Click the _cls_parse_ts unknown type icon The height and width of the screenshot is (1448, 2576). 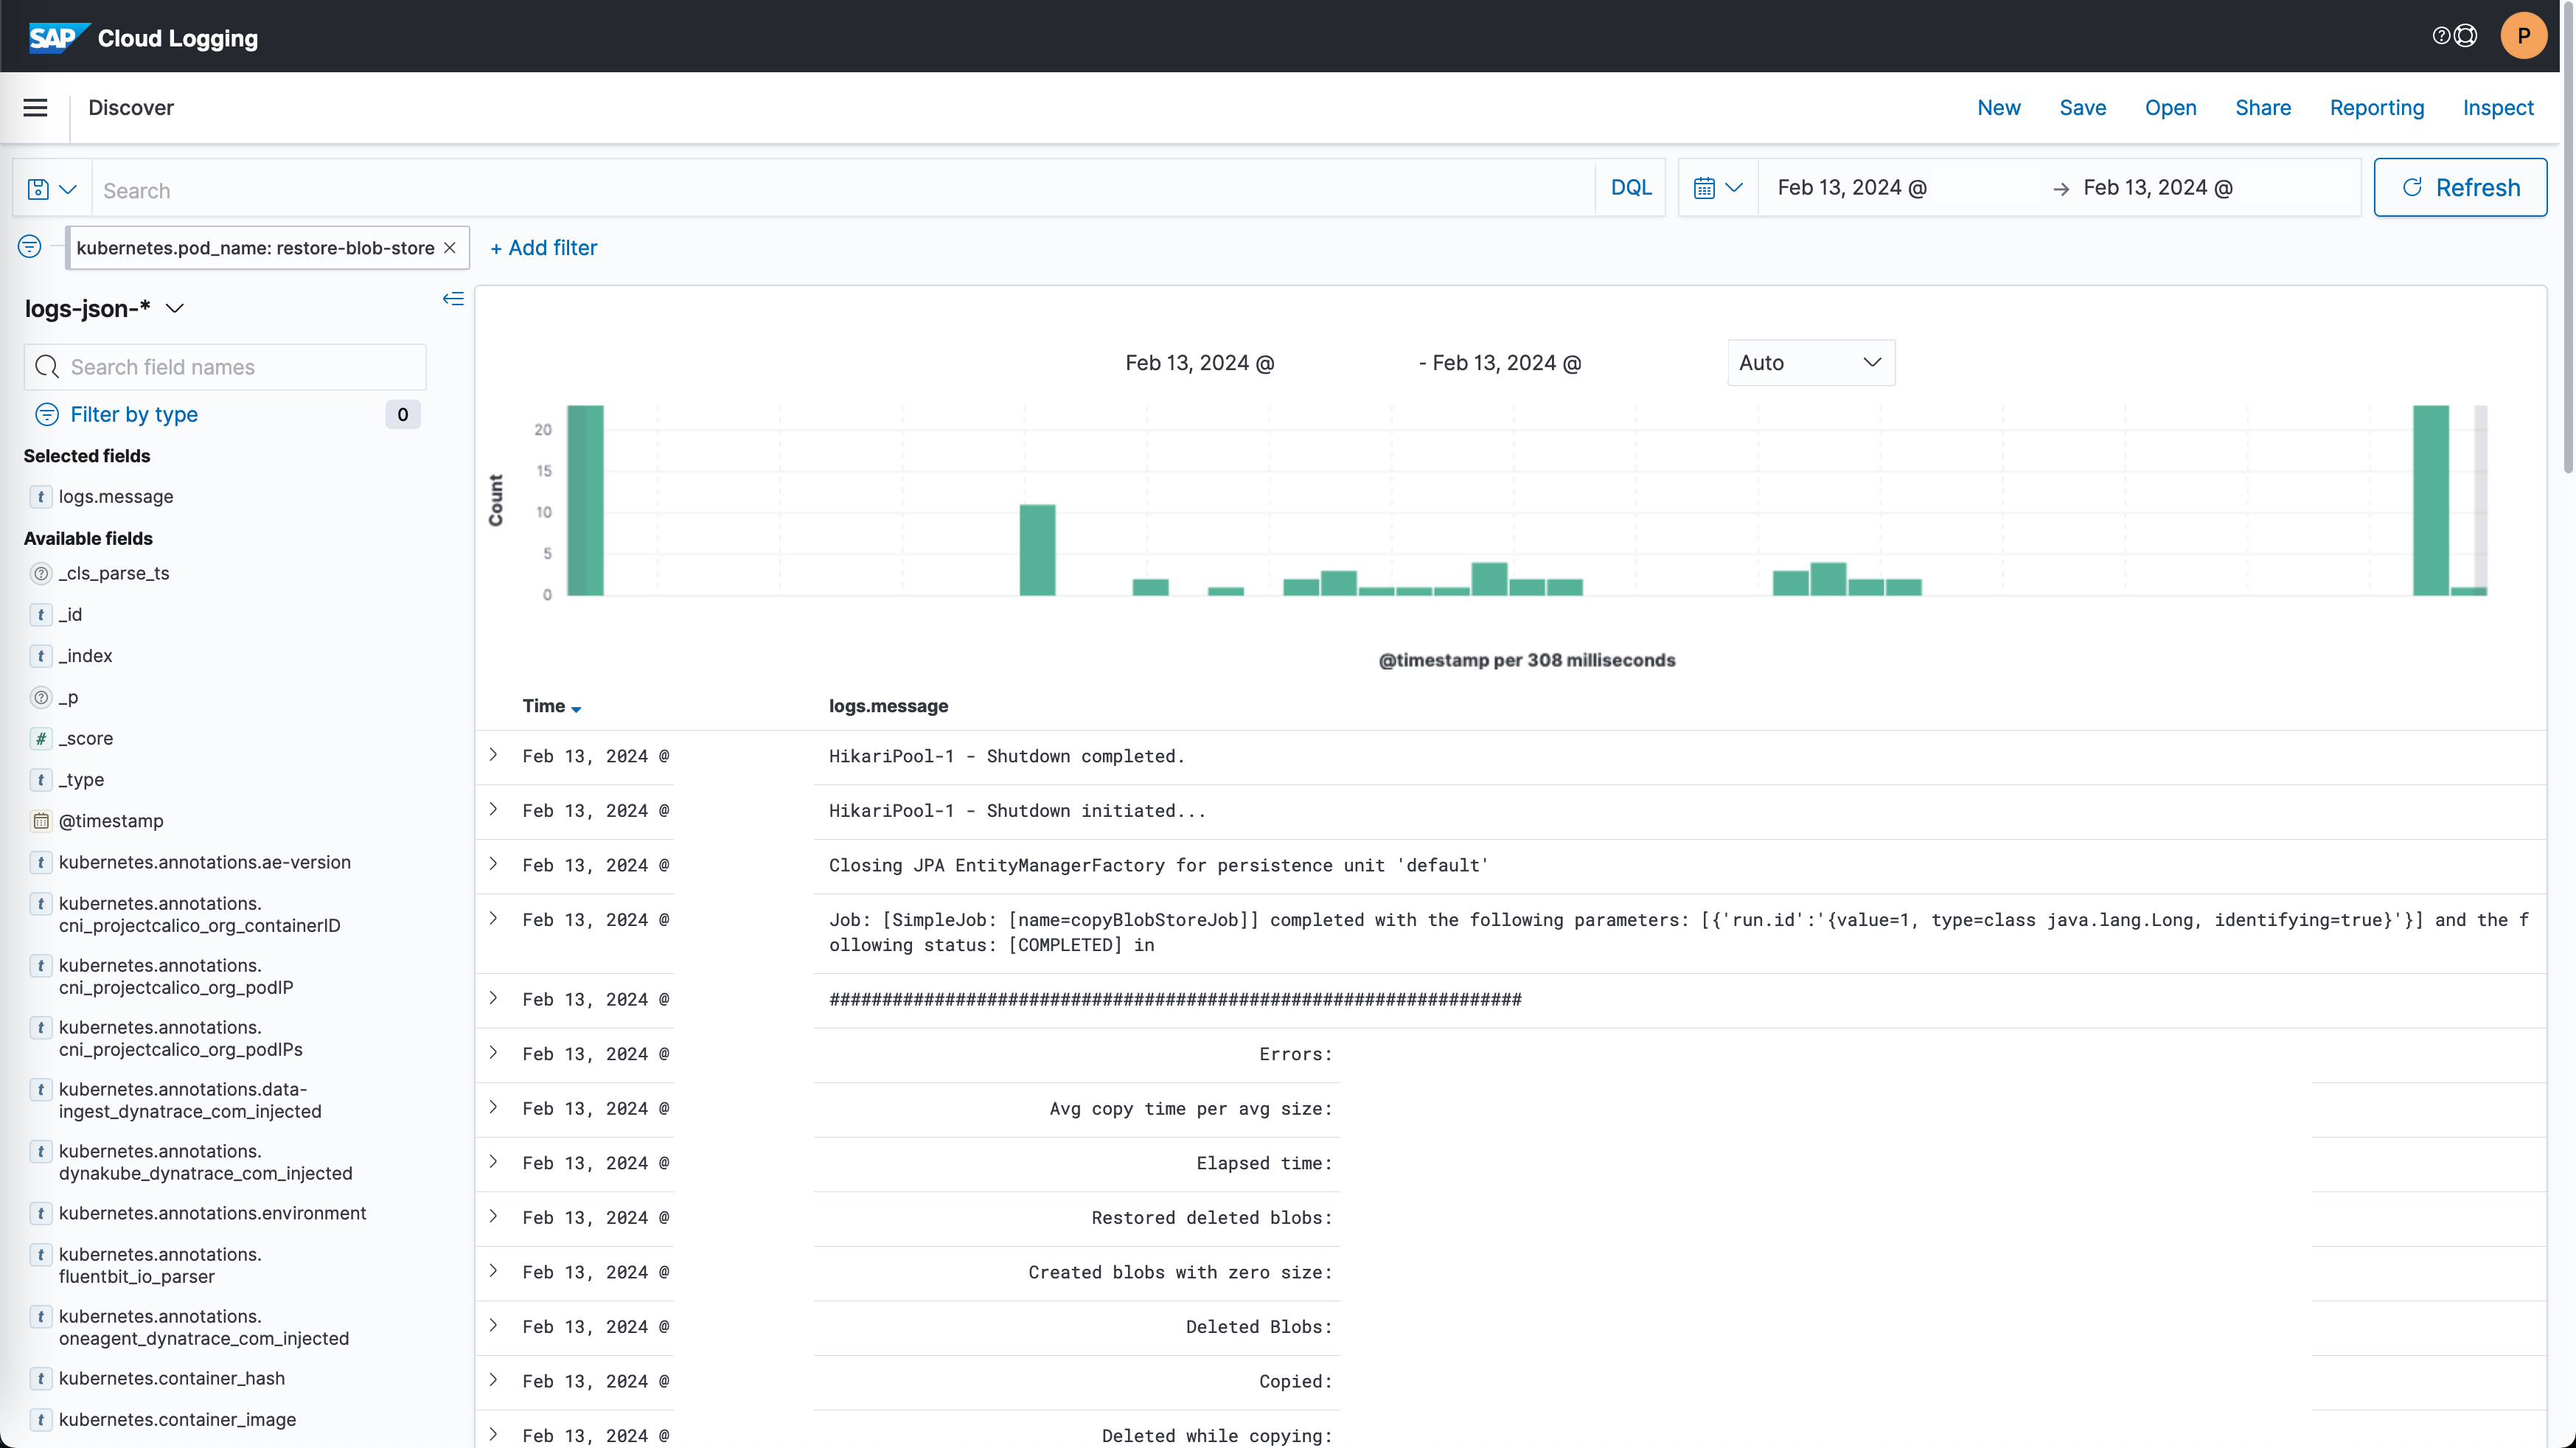[41, 573]
